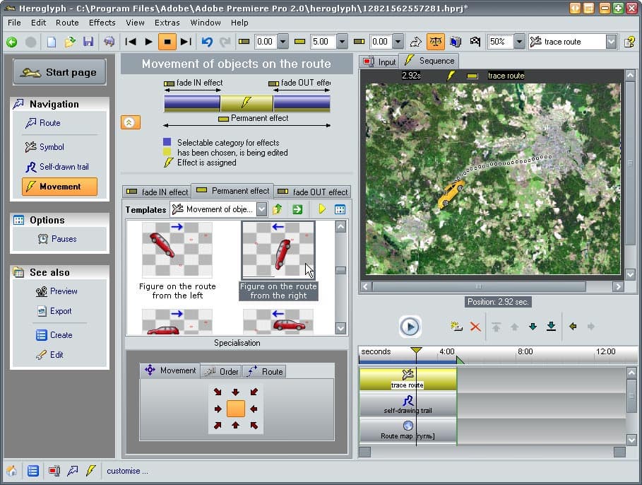
Task: Open the 50% zoom dropdown
Action: click(519, 42)
